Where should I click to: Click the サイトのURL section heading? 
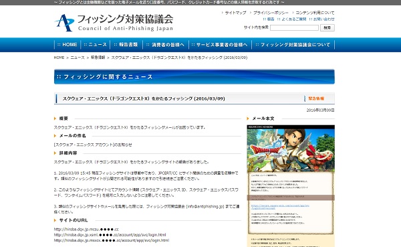click(74, 220)
